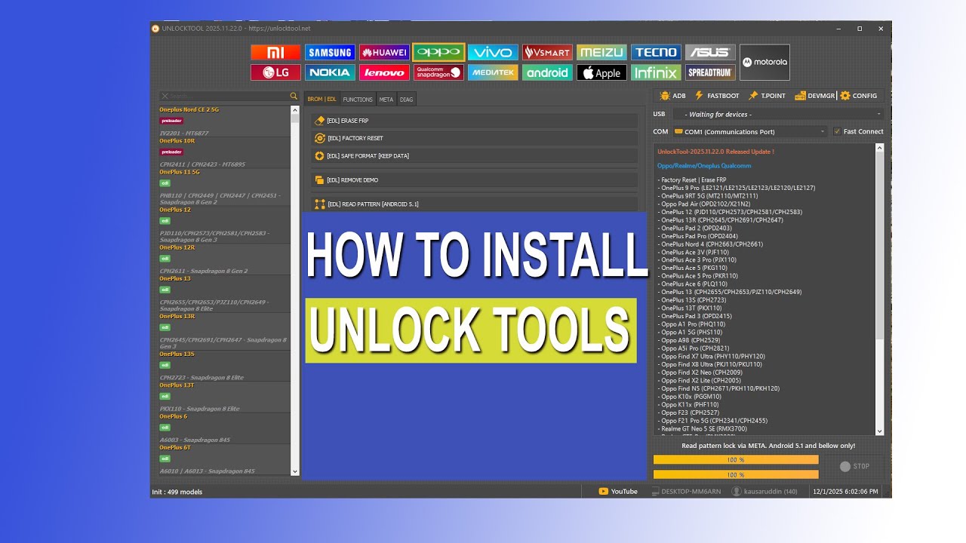The height and width of the screenshot is (543, 966).
Task: Select the Vivo brand icon
Action: point(493,52)
